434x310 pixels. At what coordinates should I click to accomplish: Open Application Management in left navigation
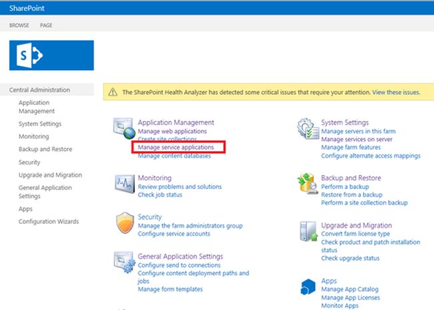pos(37,107)
